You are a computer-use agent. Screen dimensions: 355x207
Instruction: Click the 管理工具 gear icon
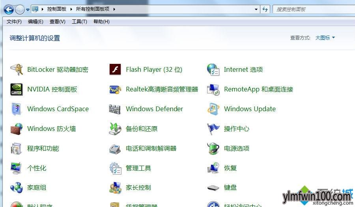click(115, 168)
